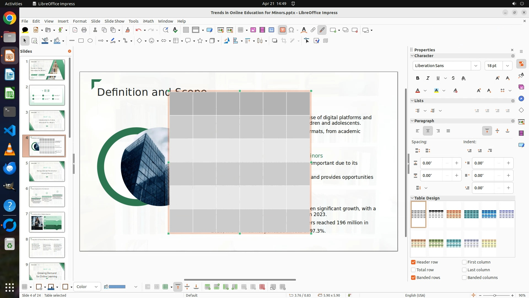The width and height of the screenshot is (529, 298).
Task: Open the font name dropdown
Action: coord(476,66)
